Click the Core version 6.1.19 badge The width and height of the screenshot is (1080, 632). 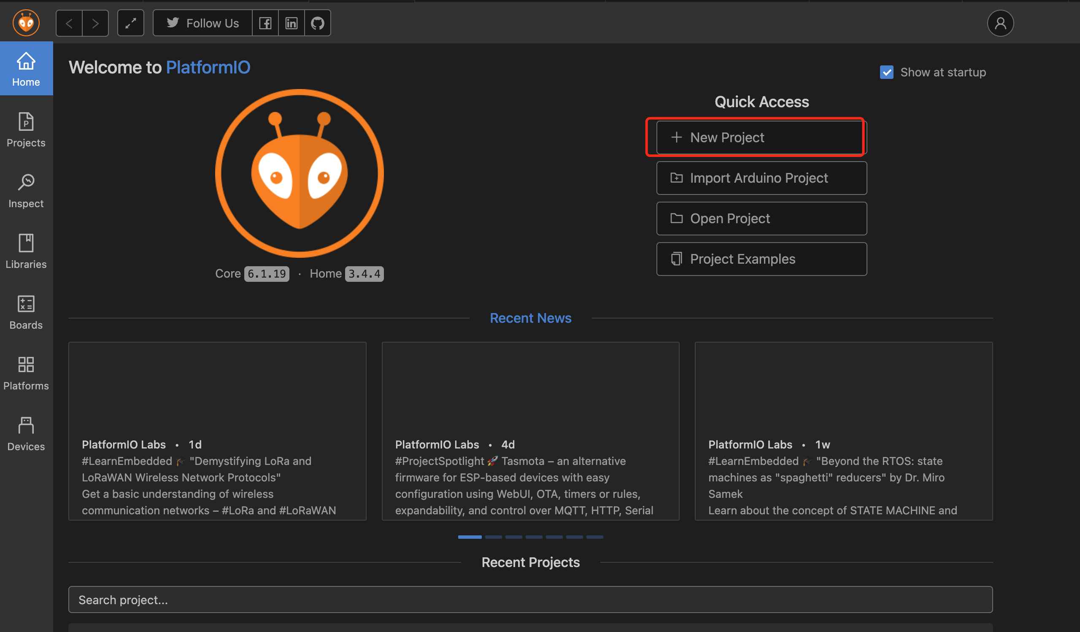pyautogui.click(x=267, y=274)
